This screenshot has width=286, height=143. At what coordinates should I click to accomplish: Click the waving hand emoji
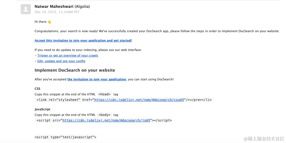49,22
